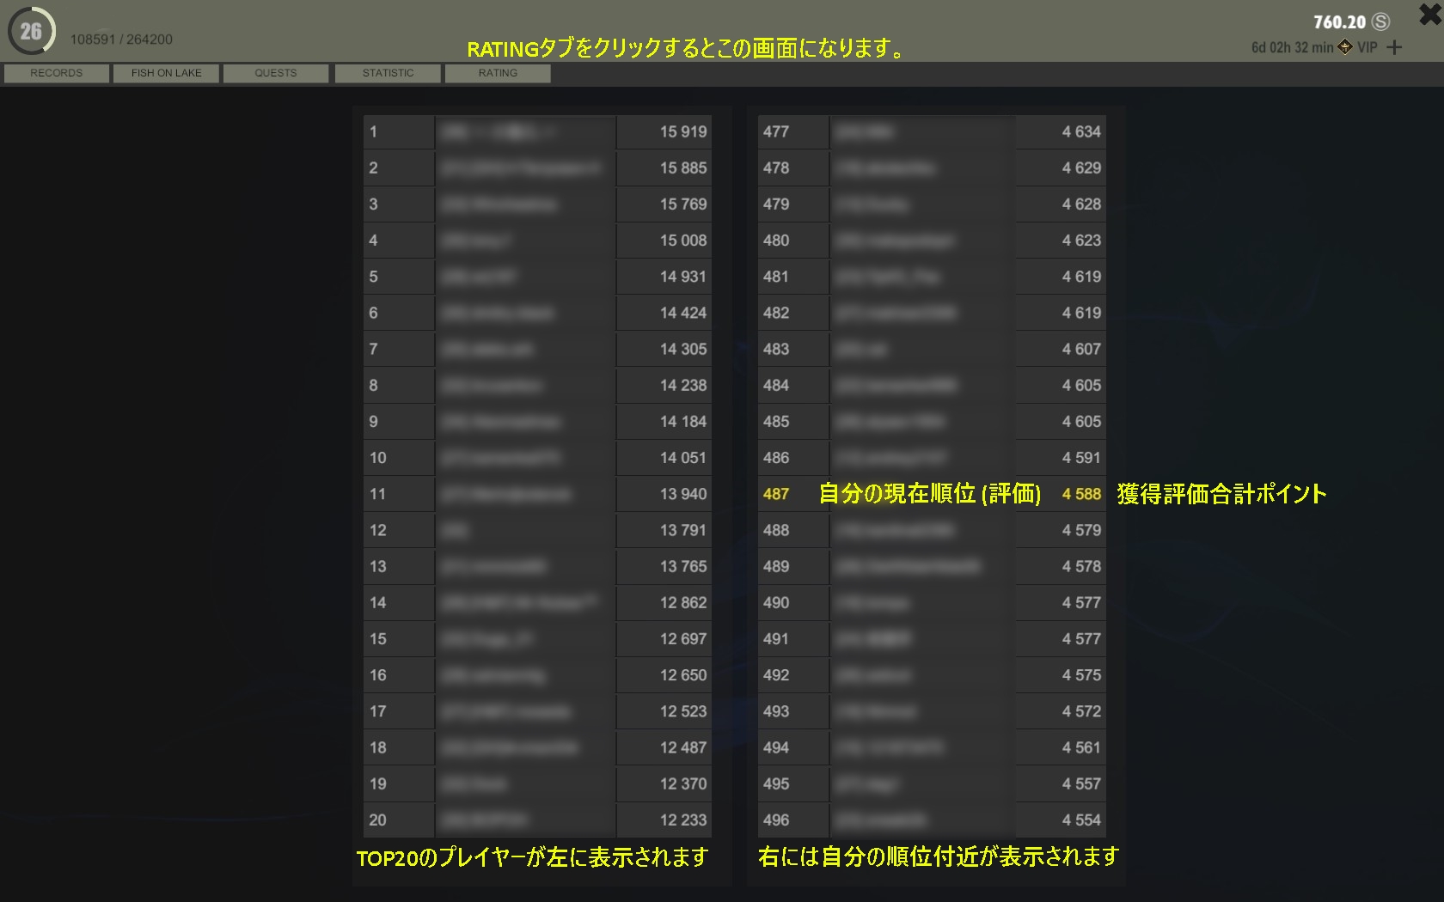The image size is (1444, 902).
Task: Click rank 477 row with 4 634 points
Action: point(931,132)
